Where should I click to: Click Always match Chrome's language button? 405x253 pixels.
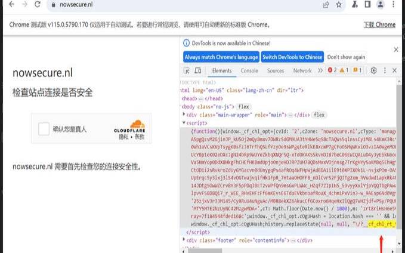click(x=221, y=57)
